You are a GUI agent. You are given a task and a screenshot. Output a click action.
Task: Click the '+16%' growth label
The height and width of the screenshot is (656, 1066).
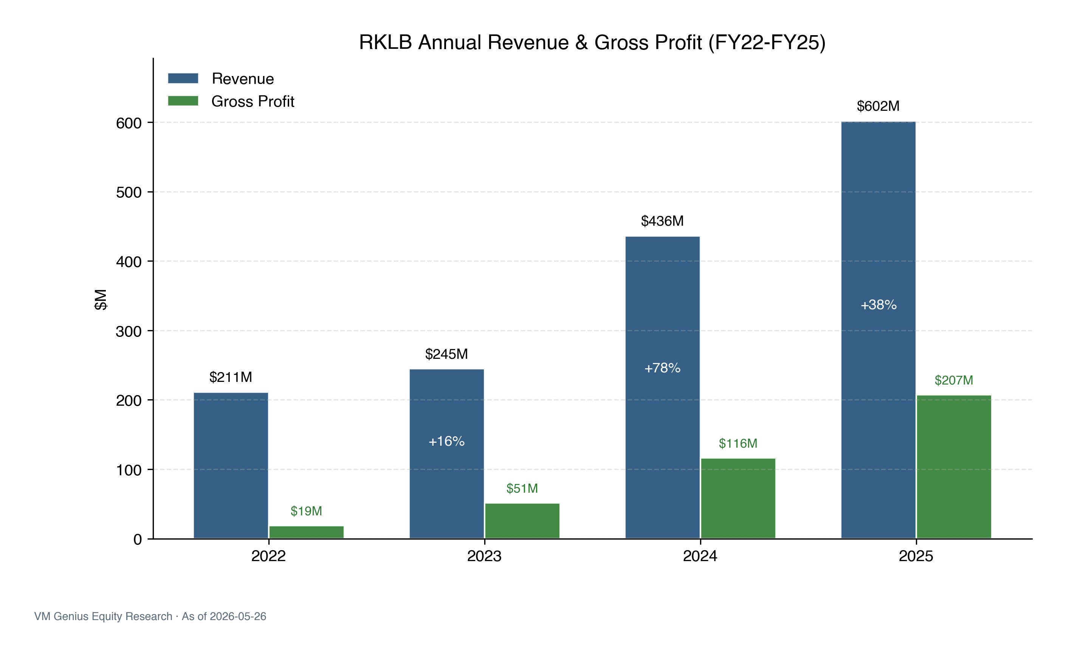(447, 441)
